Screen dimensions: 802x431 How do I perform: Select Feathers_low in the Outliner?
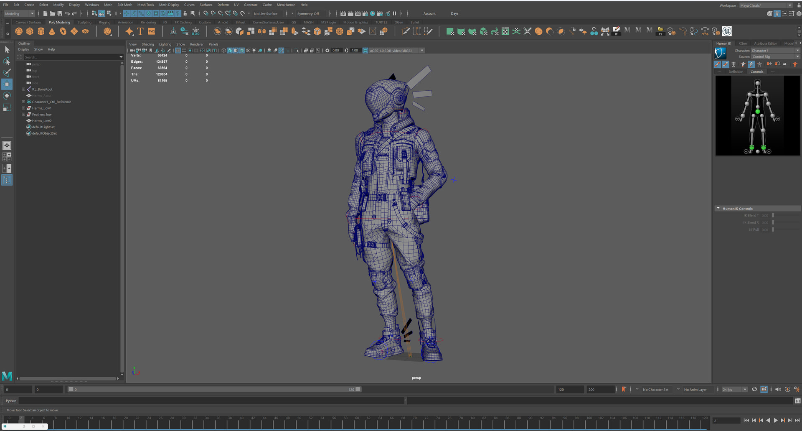click(x=42, y=115)
